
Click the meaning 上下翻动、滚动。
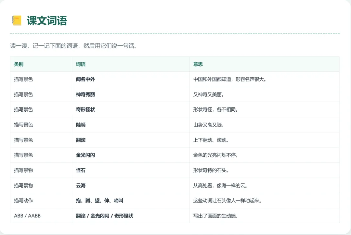[x=211, y=140]
